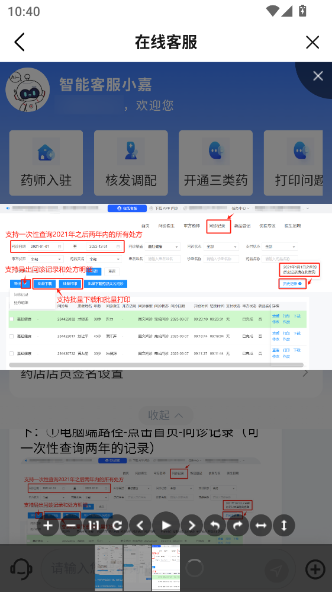332x592 pixels.
Task: Tap the headset customer service icon
Action: (x=21, y=569)
